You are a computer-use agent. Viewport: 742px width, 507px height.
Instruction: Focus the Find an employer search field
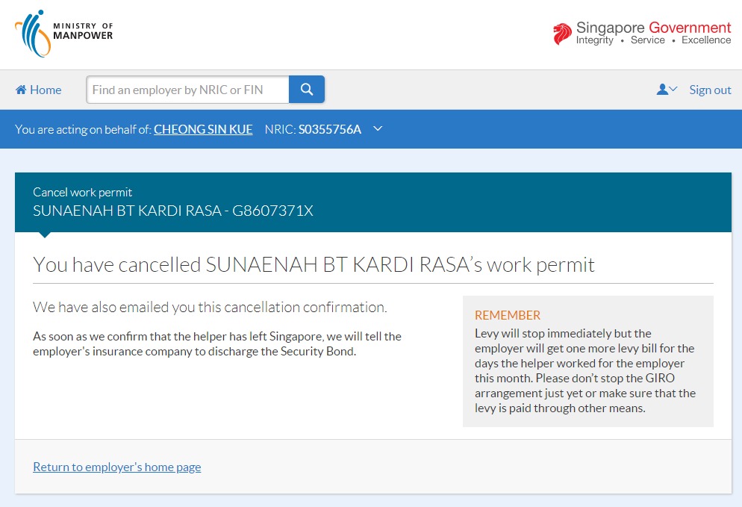point(187,90)
